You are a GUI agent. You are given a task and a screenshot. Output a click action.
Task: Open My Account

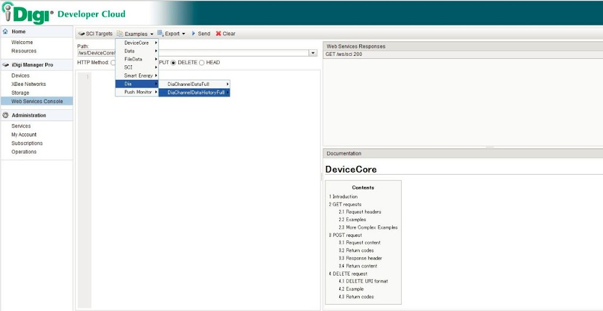coord(24,135)
